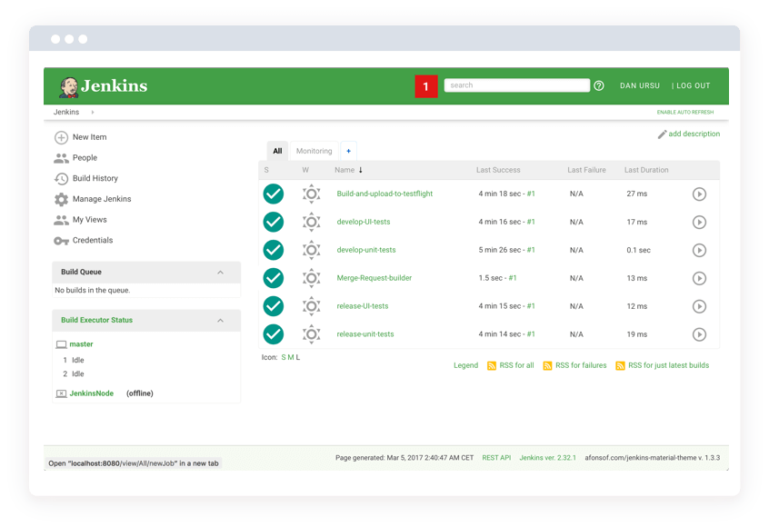Click the Build History clock icon
The width and height of the screenshot is (769, 527).
tap(61, 178)
